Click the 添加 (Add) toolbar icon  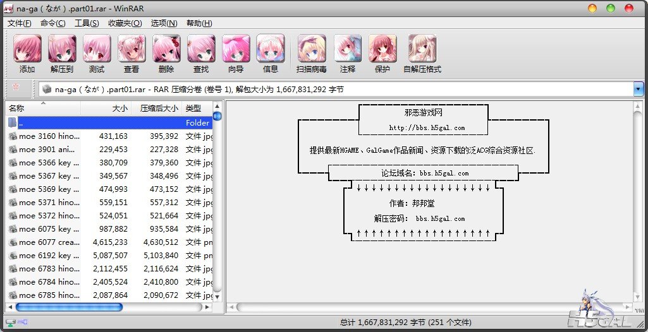click(27, 49)
